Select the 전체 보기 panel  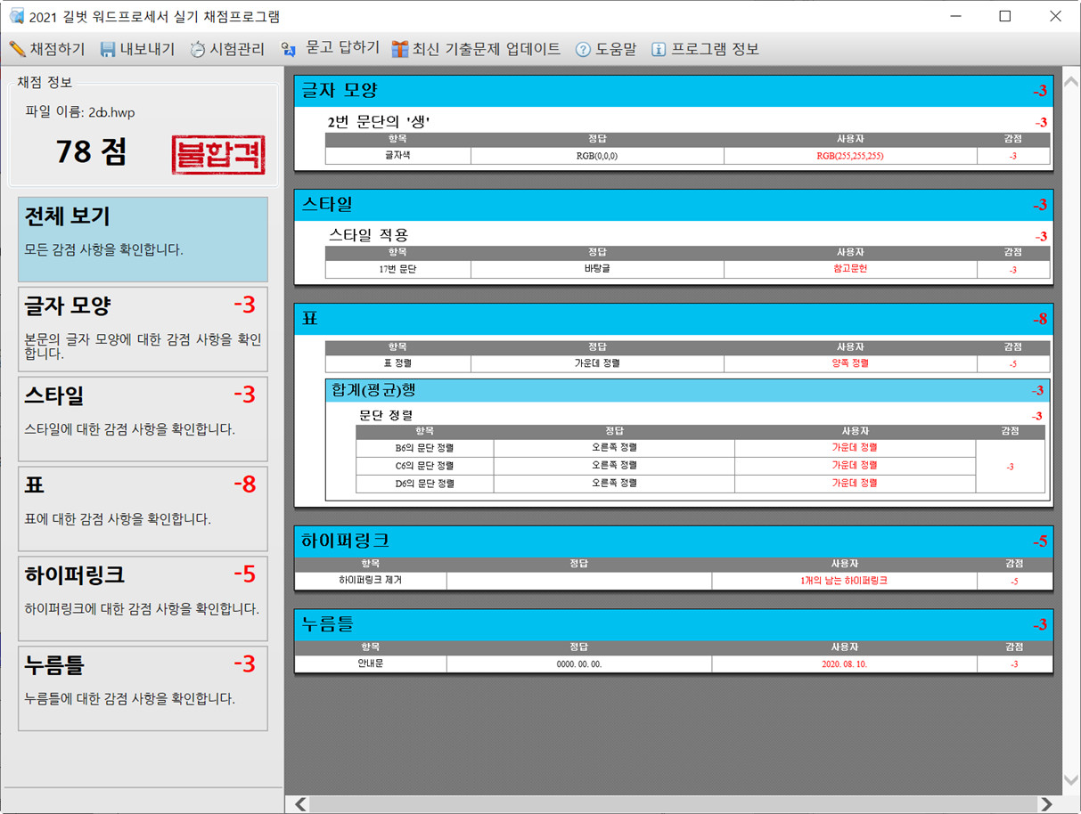(x=143, y=239)
